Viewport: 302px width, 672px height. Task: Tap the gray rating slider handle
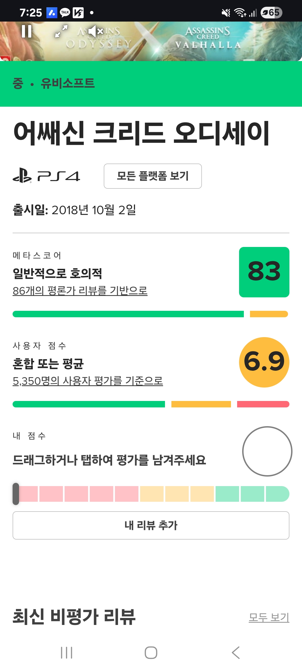[x=16, y=494]
